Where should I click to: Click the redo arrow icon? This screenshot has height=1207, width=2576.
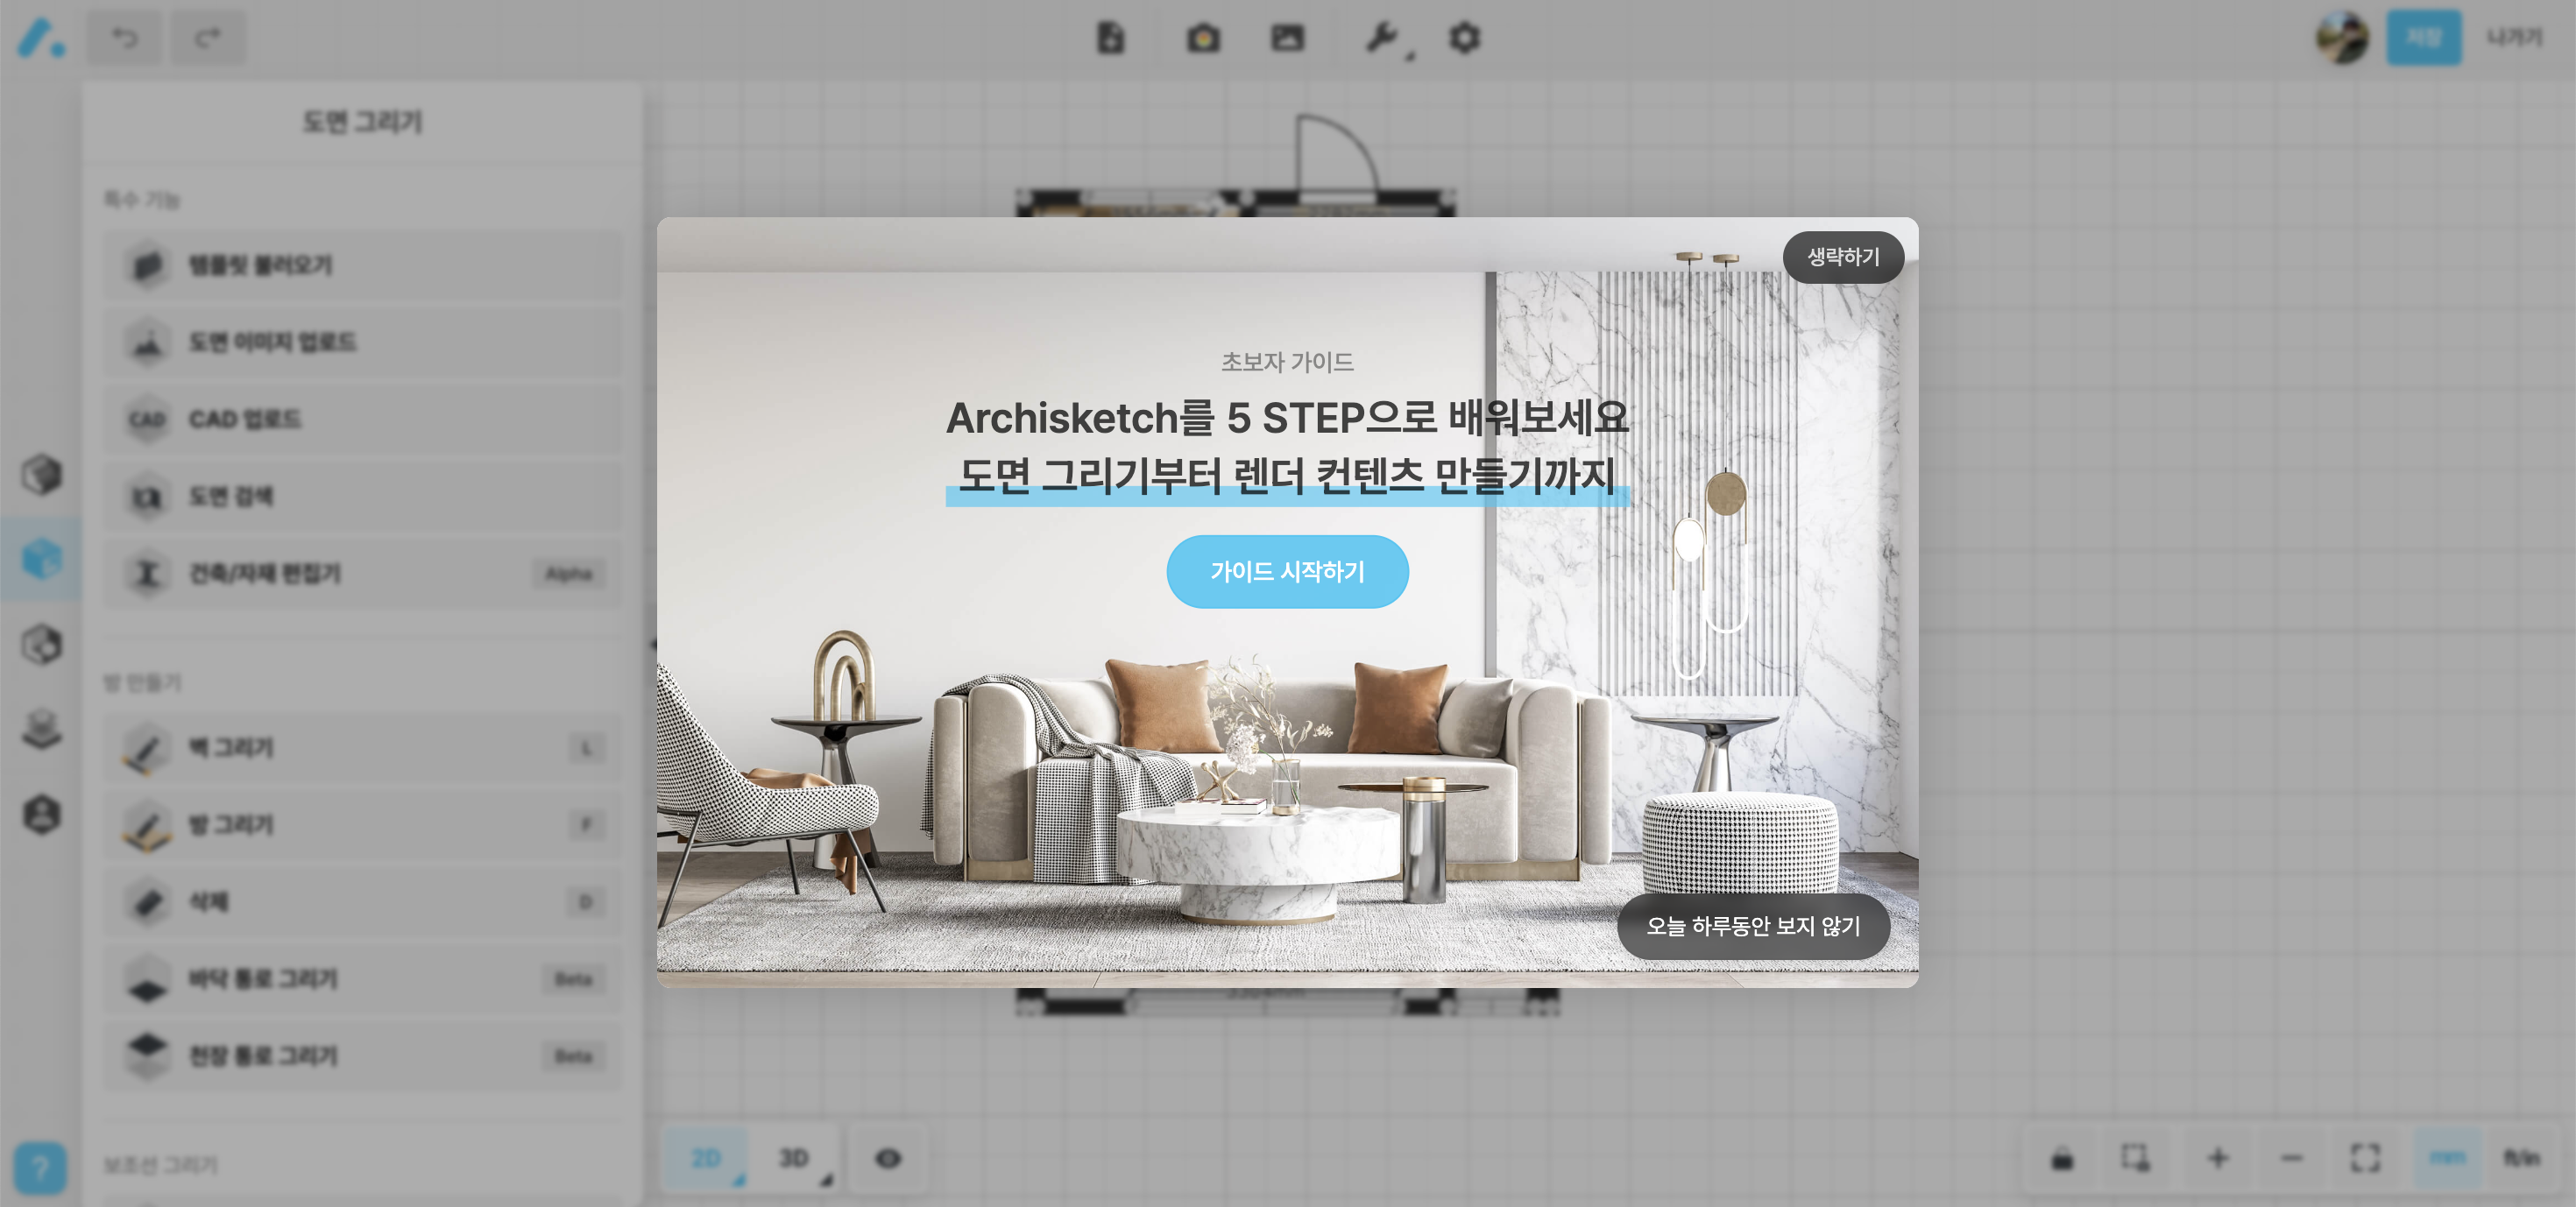click(207, 38)
